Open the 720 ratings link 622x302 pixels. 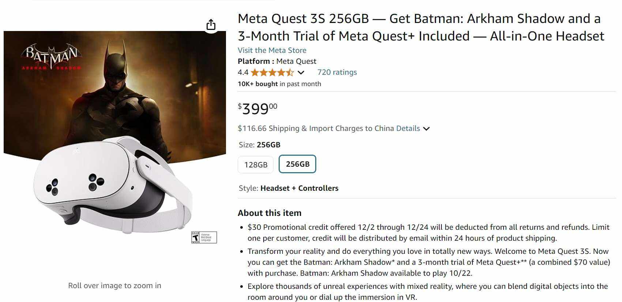[x=337, y=72]
